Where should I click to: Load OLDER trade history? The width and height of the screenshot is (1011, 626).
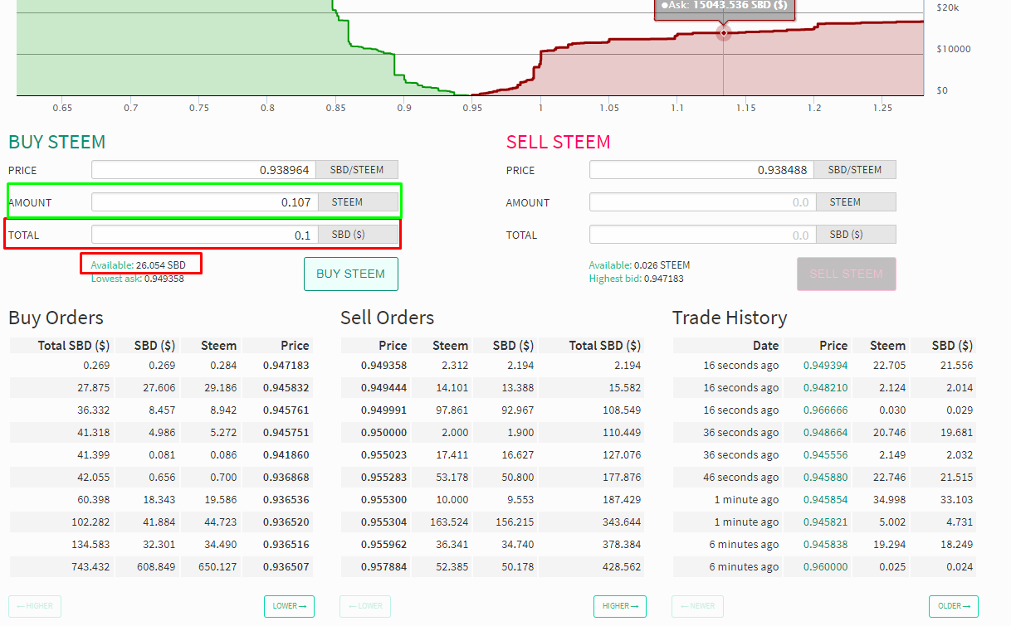[x=953, y=606]
